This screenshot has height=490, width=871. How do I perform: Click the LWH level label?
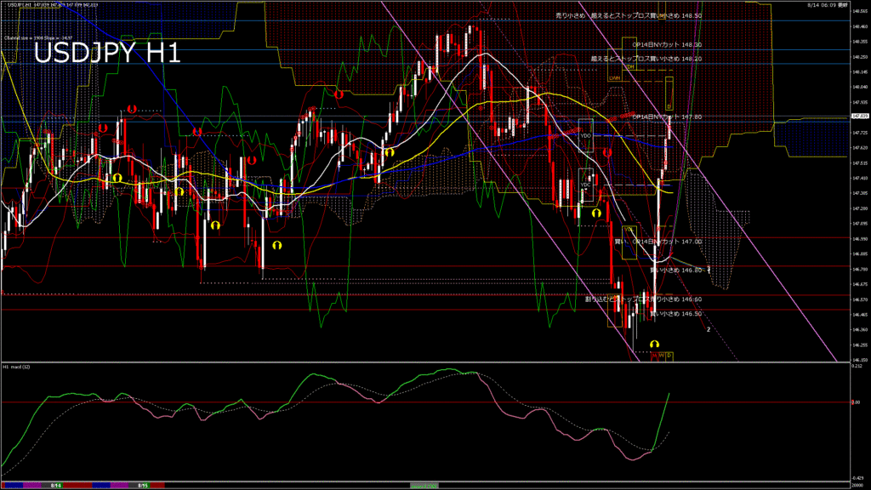614,78
